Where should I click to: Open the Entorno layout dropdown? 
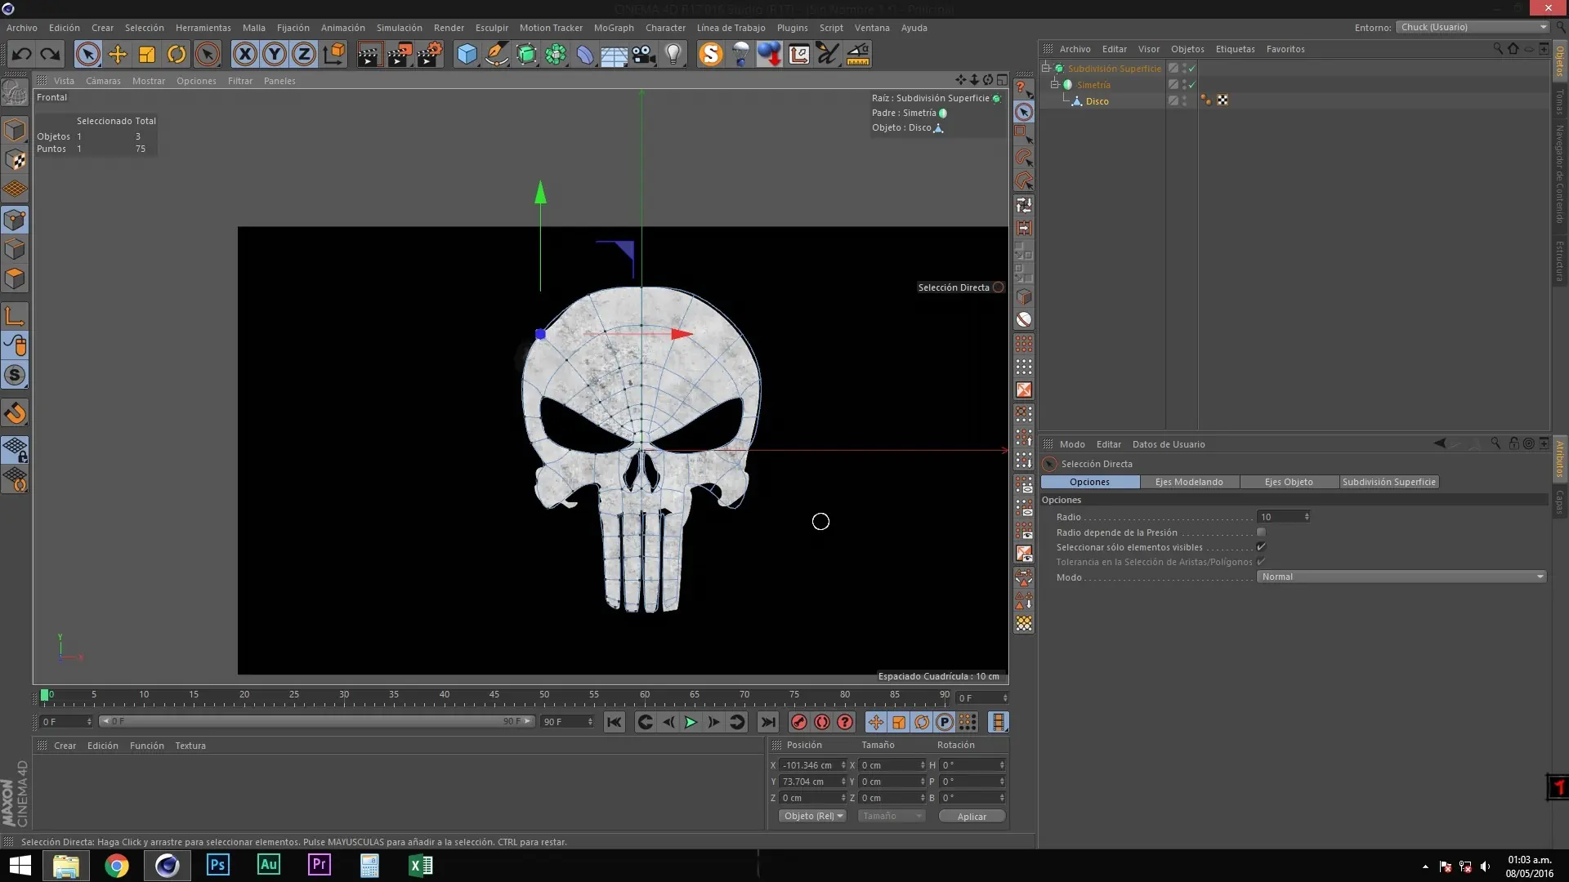click(x=1473, y=27)
